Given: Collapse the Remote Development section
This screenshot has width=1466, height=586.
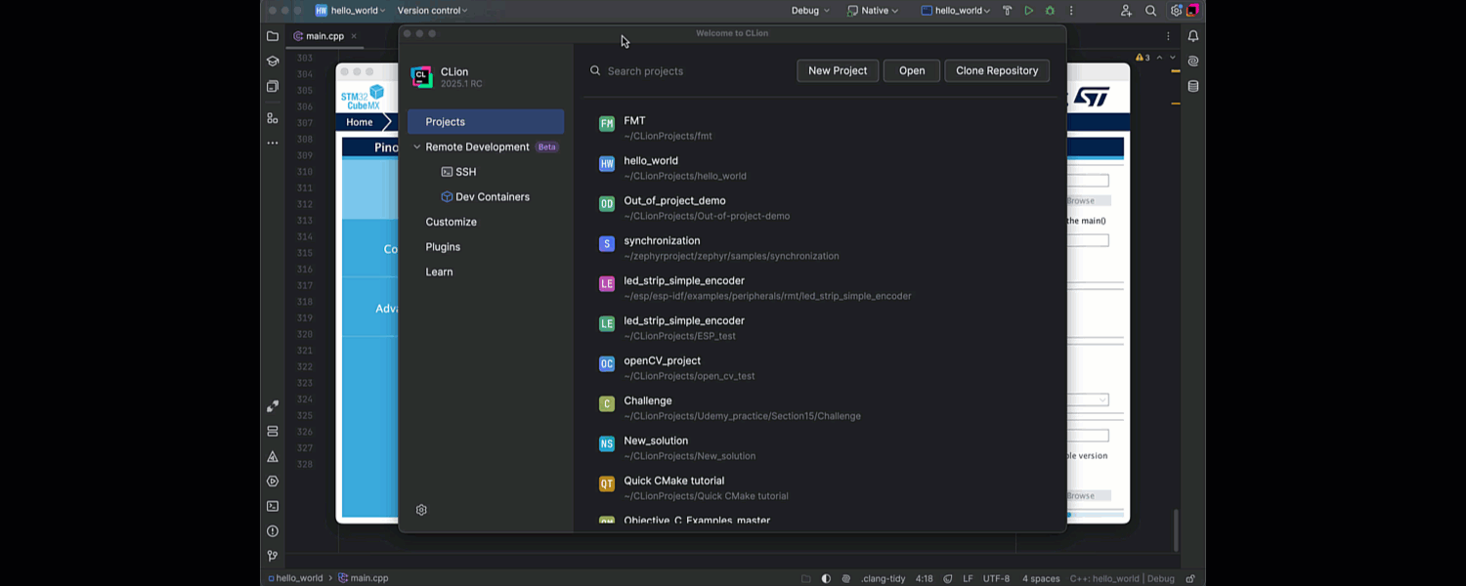Looking at the screenshot, I should click(416, 146).
